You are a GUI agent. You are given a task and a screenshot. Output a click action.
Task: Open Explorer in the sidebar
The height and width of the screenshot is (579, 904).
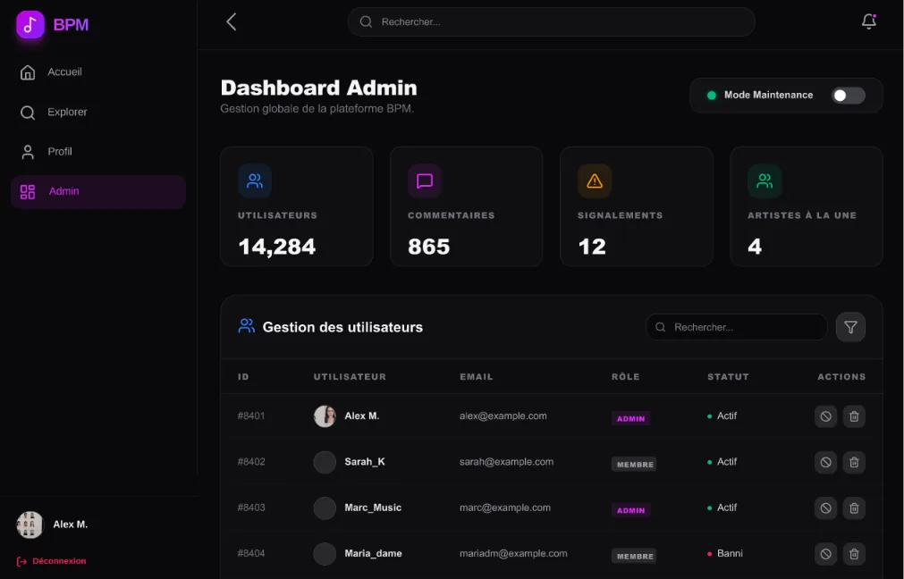pyautogui.click(x=98, y=112)
